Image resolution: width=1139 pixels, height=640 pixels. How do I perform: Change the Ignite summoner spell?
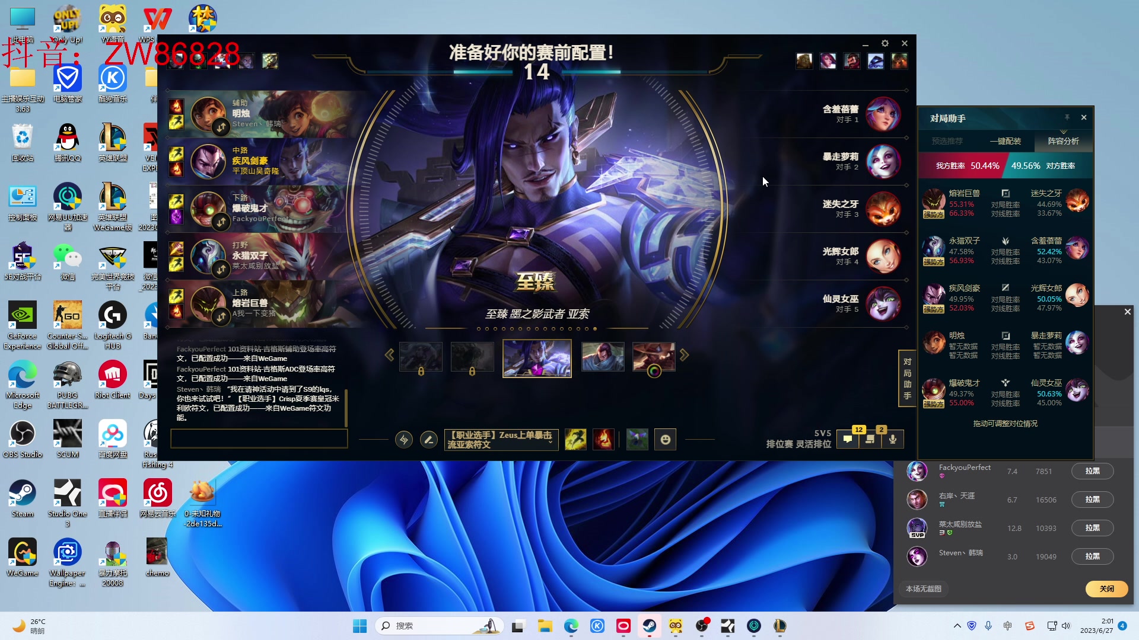pos(603,440)
